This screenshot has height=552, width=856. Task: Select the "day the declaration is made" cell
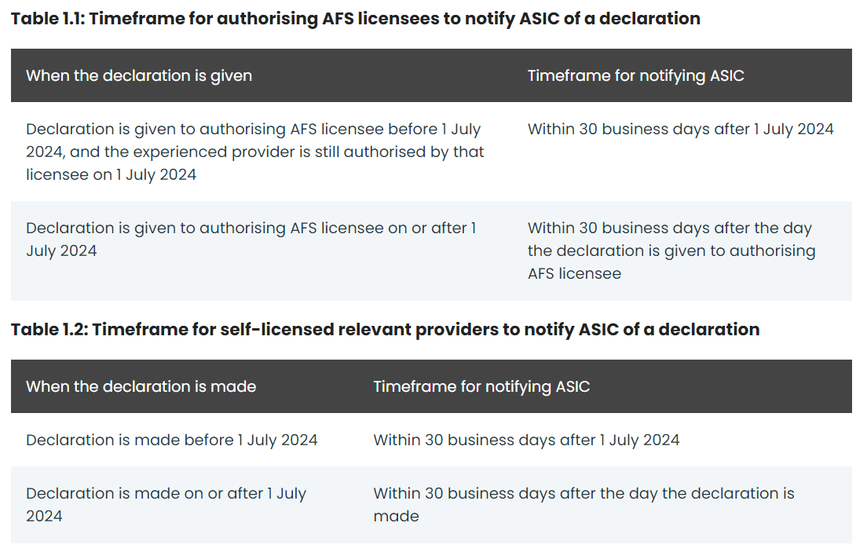pyautogui.click(x=583, y=504)
